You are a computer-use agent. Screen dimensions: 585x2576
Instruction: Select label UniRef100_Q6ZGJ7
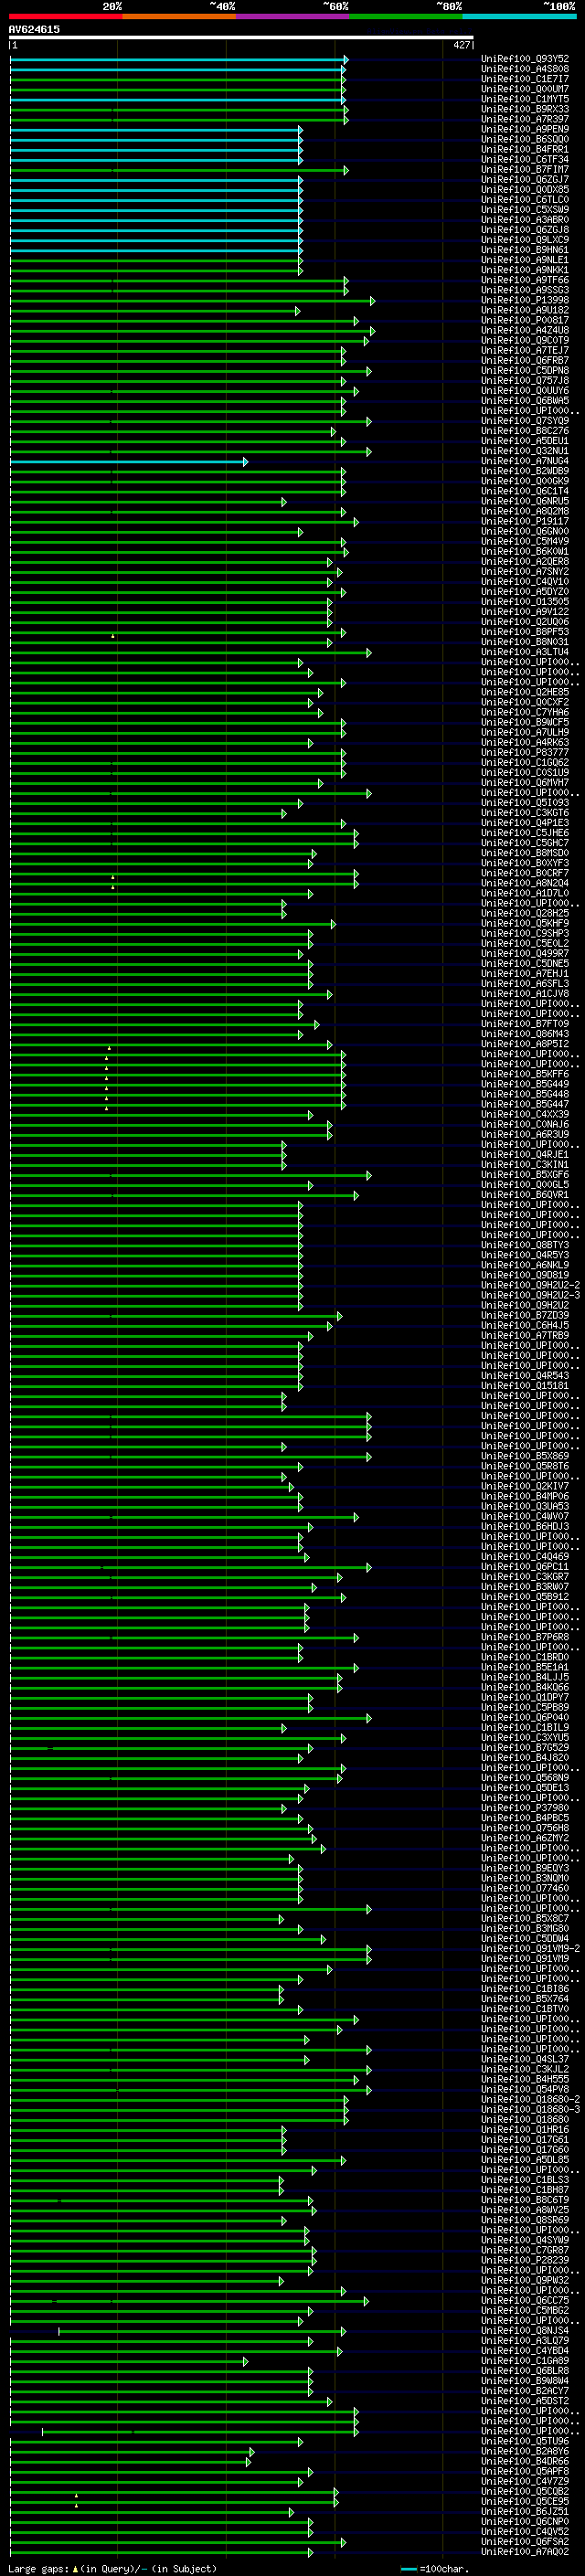525,179
